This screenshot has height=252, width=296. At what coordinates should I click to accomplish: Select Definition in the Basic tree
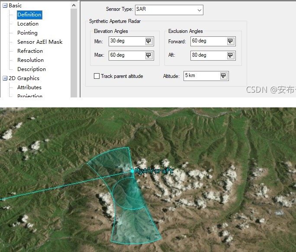(29, 15)
